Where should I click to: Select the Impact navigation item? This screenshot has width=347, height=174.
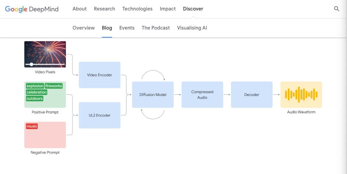(x=168, y=9)
